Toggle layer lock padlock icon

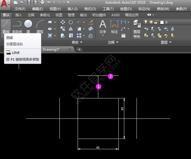(x=156, y=22)
